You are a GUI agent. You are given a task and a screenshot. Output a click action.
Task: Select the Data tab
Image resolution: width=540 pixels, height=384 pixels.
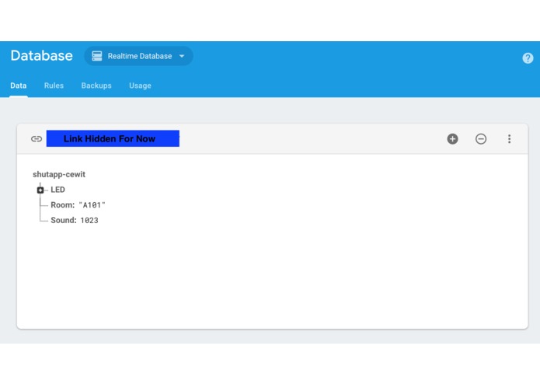[x=18, y=86]
